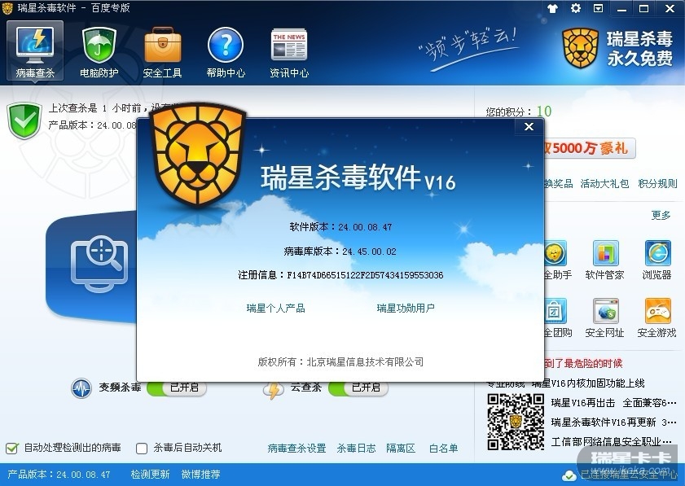Image resolution: width=685 pixels, height=486 pixels.
Task: Click 病毒库版本：24.45.00.02 text
Action: [340, 252]
